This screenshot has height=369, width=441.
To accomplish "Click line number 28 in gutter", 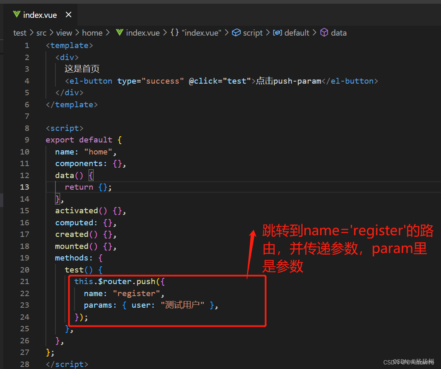I will [24, 364].
